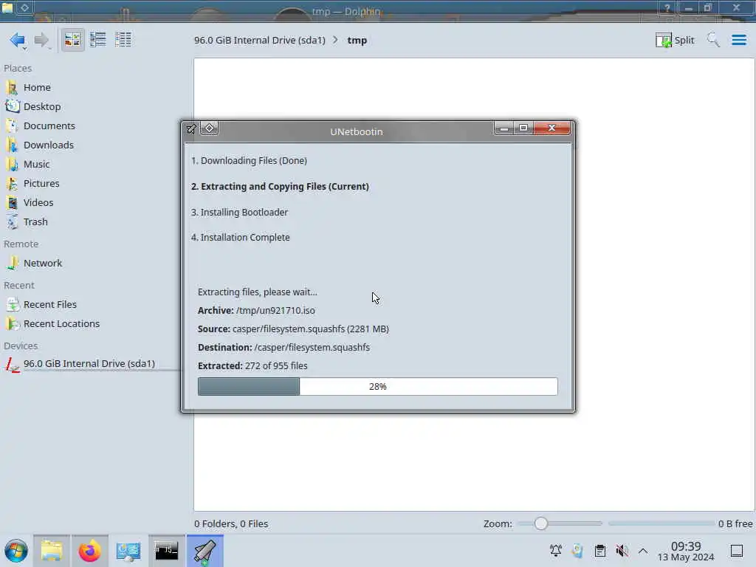Switch Dolphin to Icons view mode
This screenshot has height=567, width=756.
72,40
